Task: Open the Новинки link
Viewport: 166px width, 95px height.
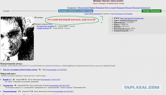Action: pos(120,8)
